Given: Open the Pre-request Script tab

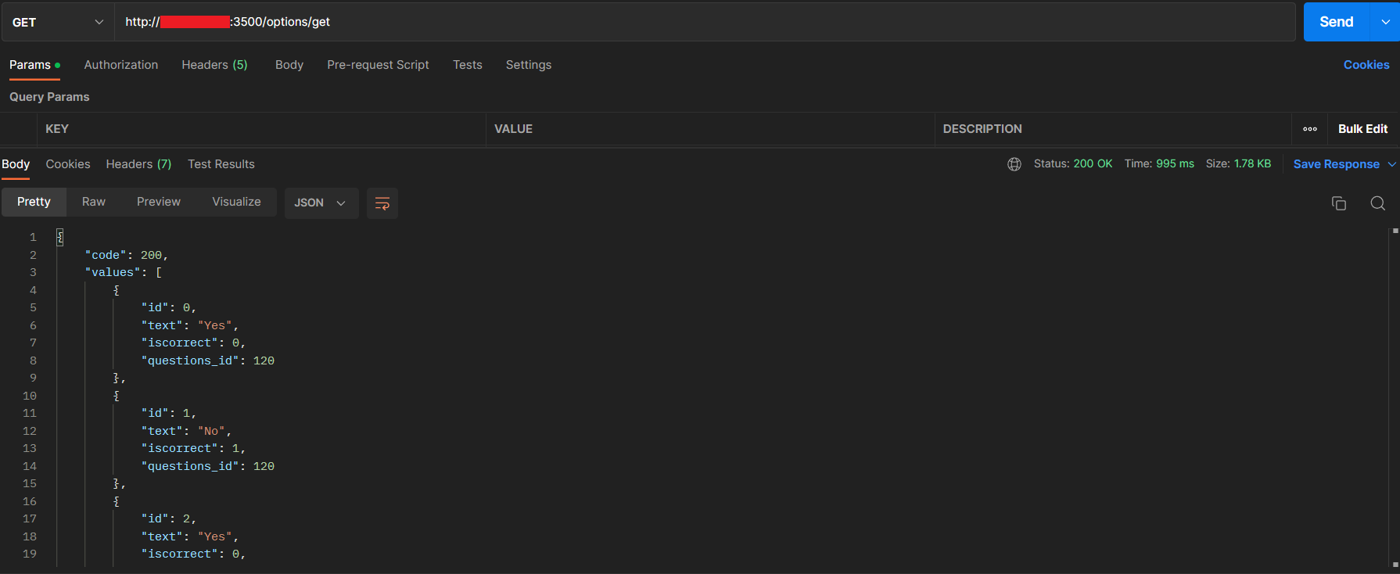Looking at the screenshot, I should [x=378, y=65].
